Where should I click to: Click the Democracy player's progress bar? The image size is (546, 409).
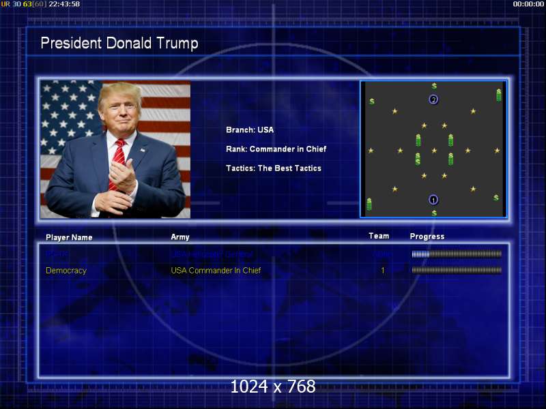pos(457,270)
